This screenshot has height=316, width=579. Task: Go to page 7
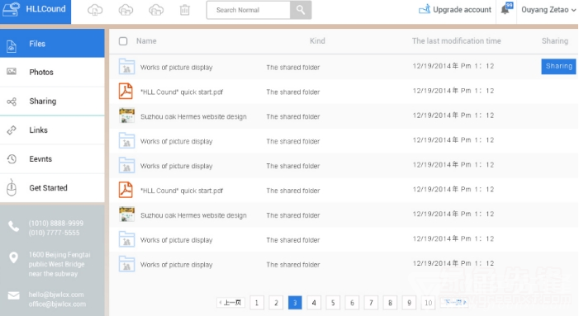click(x=371, y=303)
